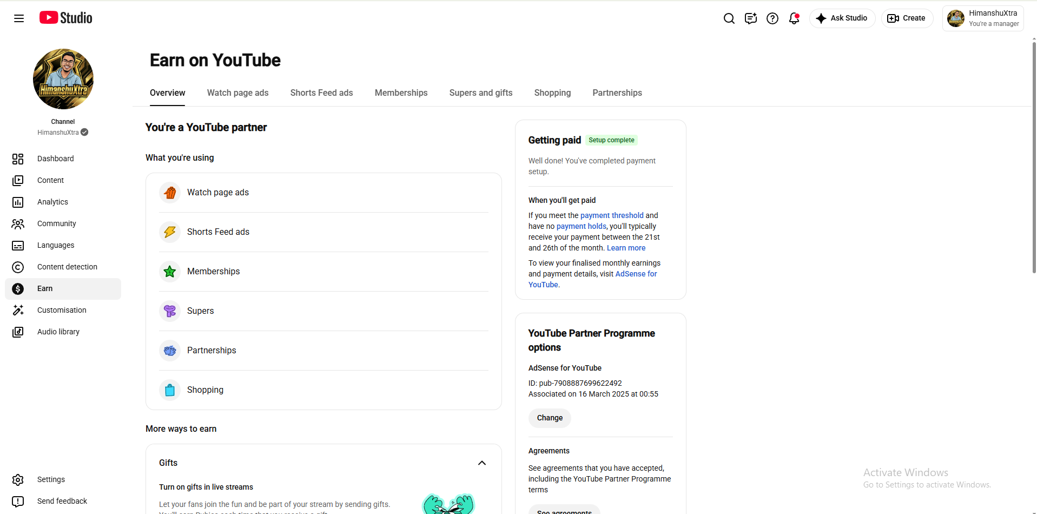The width and height of the screenshot is (1037, 514).
Task: Open Community in the sidebar
Action: [x=63, y=223]
